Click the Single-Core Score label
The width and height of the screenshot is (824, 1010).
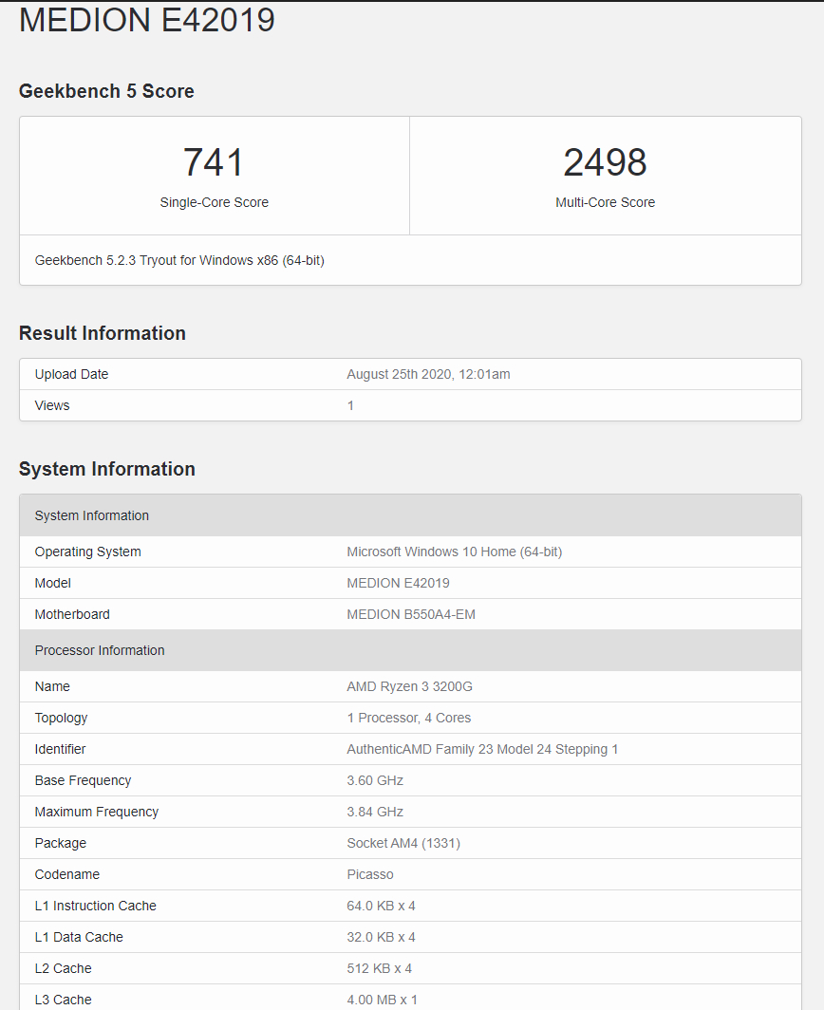214,202
